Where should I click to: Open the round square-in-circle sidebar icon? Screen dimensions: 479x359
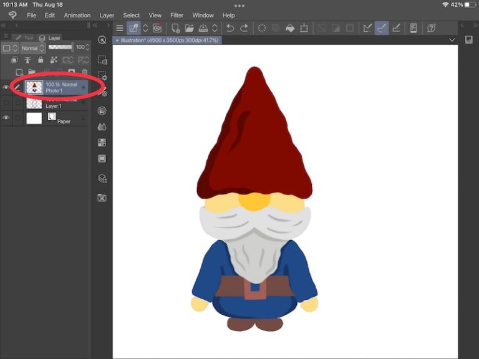click(102, 110)
